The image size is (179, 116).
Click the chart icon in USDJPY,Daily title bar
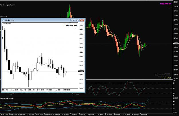[3, 20]
